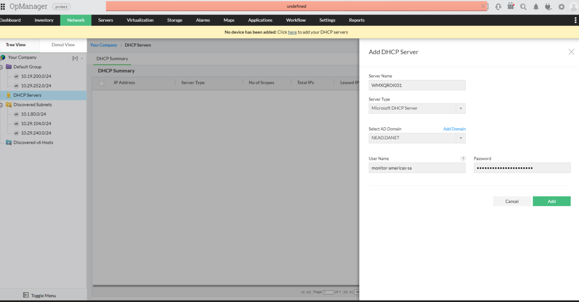Go to last page of DHCP table
The height and width of the screenshot is (302, 579).
(351, 292)
